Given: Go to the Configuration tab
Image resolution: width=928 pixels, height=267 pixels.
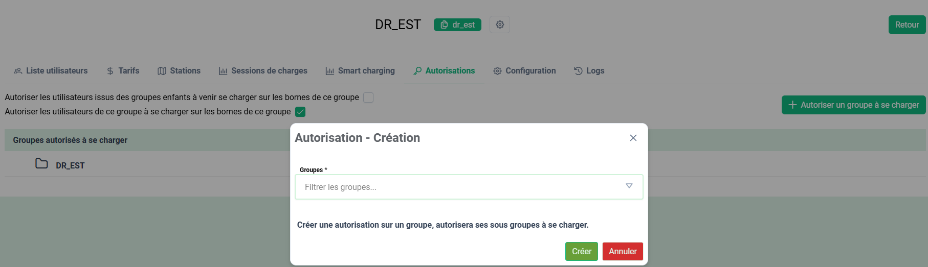Looking at the screenshot, I should coord(524,71).
